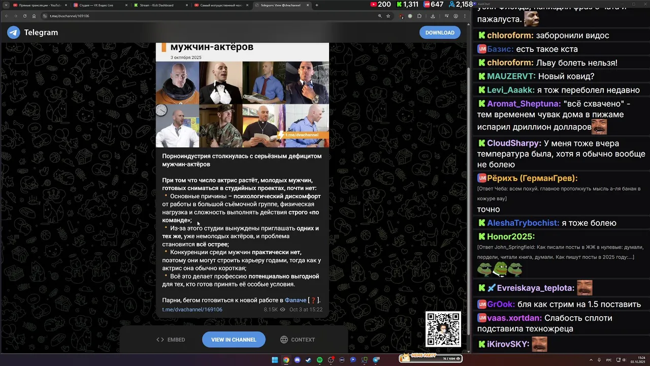The image size is (650, 366).
Task: Open browser downloads icon
Action: pyautogui.click(x=433, y=16)
